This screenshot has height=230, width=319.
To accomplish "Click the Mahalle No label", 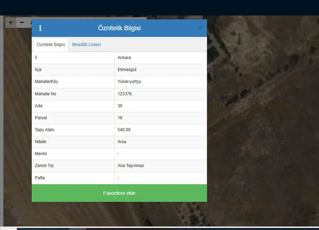I will point(45,94).
